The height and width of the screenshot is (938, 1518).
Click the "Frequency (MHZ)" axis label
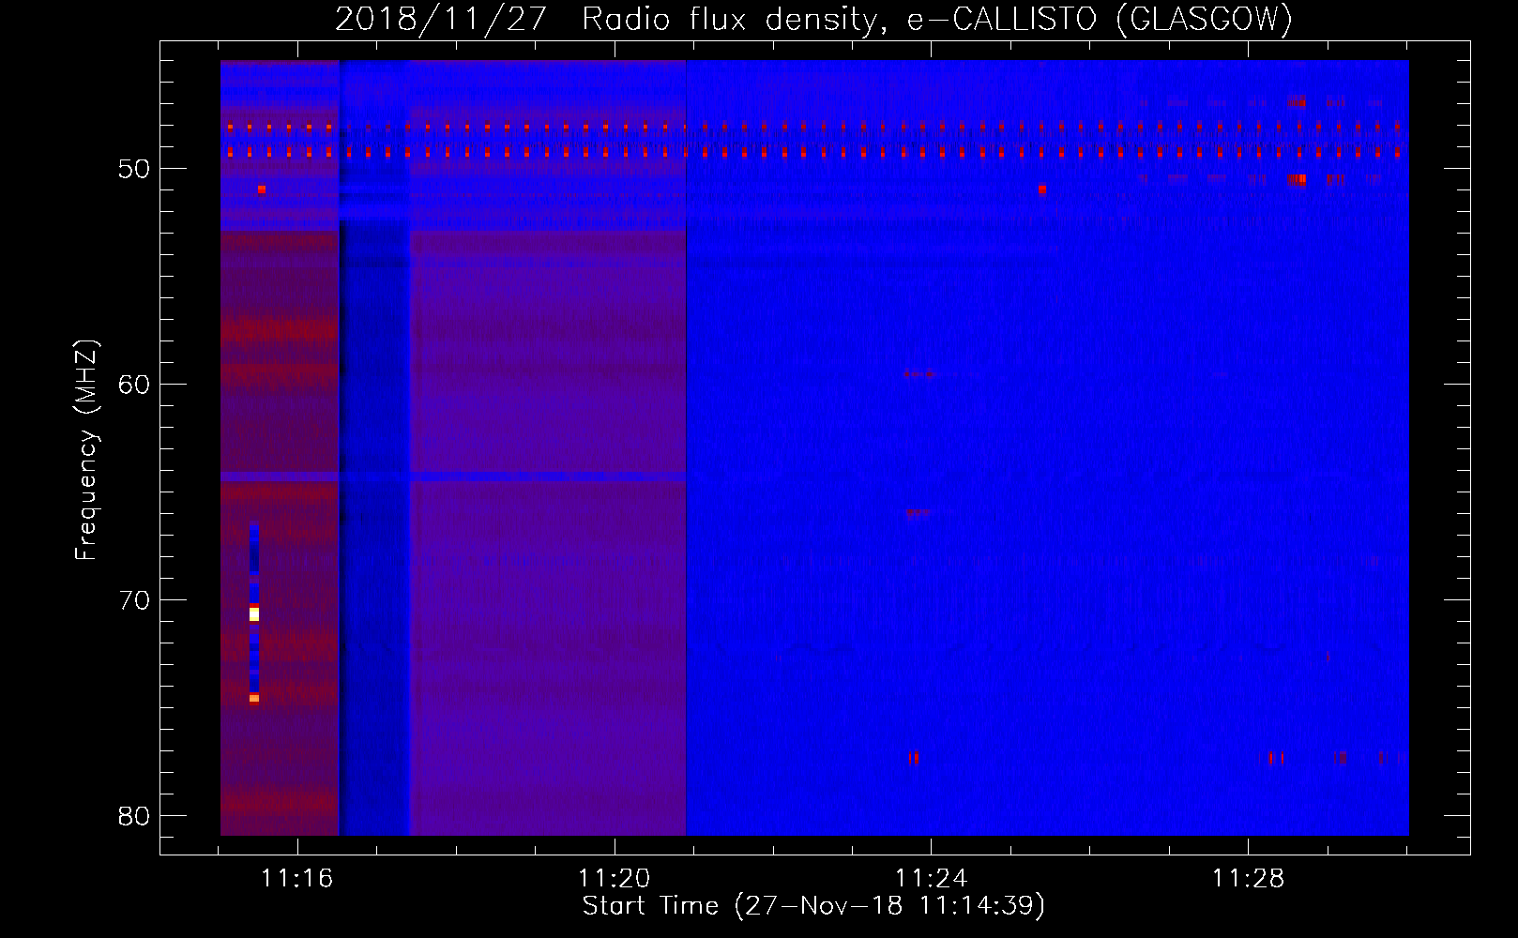[86, 450]
